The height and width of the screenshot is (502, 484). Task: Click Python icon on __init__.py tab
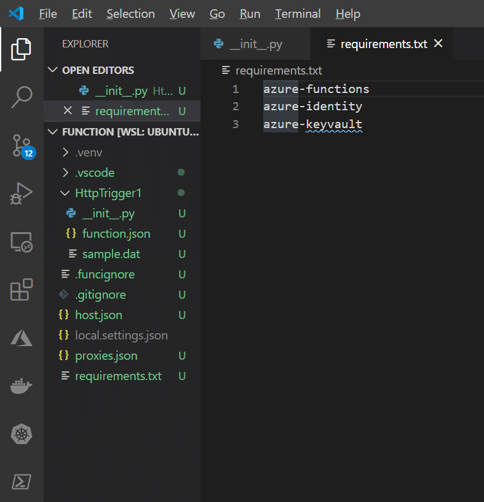tap(219, 44)
